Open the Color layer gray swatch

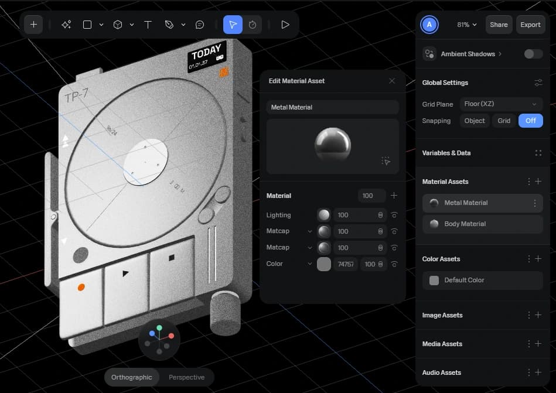pos(324,264)
